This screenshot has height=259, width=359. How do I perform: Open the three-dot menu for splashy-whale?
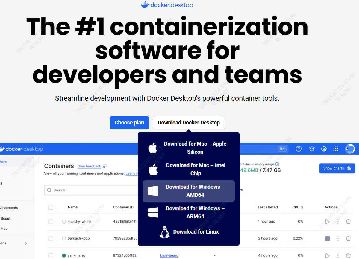click(x=338, y=222)
